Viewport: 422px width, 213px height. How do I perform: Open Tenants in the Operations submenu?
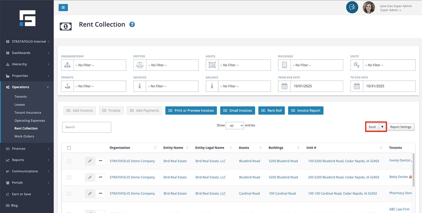[21, 97]
